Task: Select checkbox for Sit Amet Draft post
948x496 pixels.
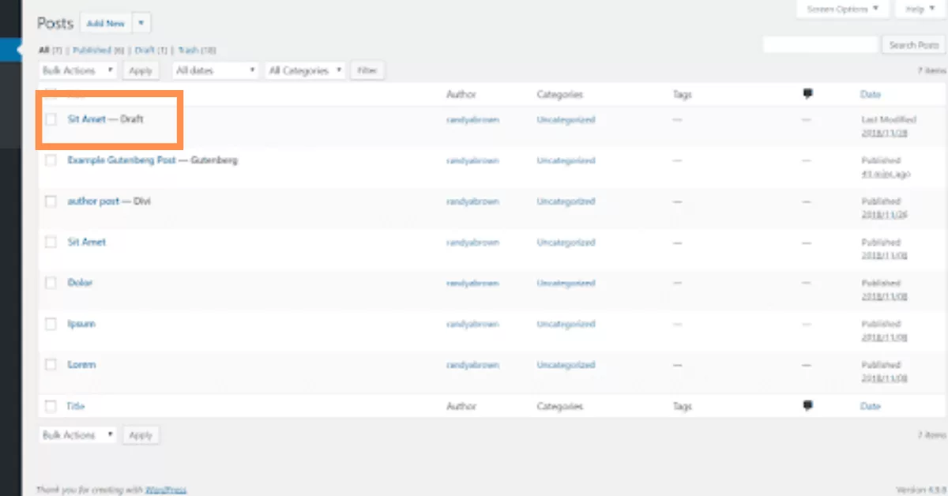Action: click(51, 119)
